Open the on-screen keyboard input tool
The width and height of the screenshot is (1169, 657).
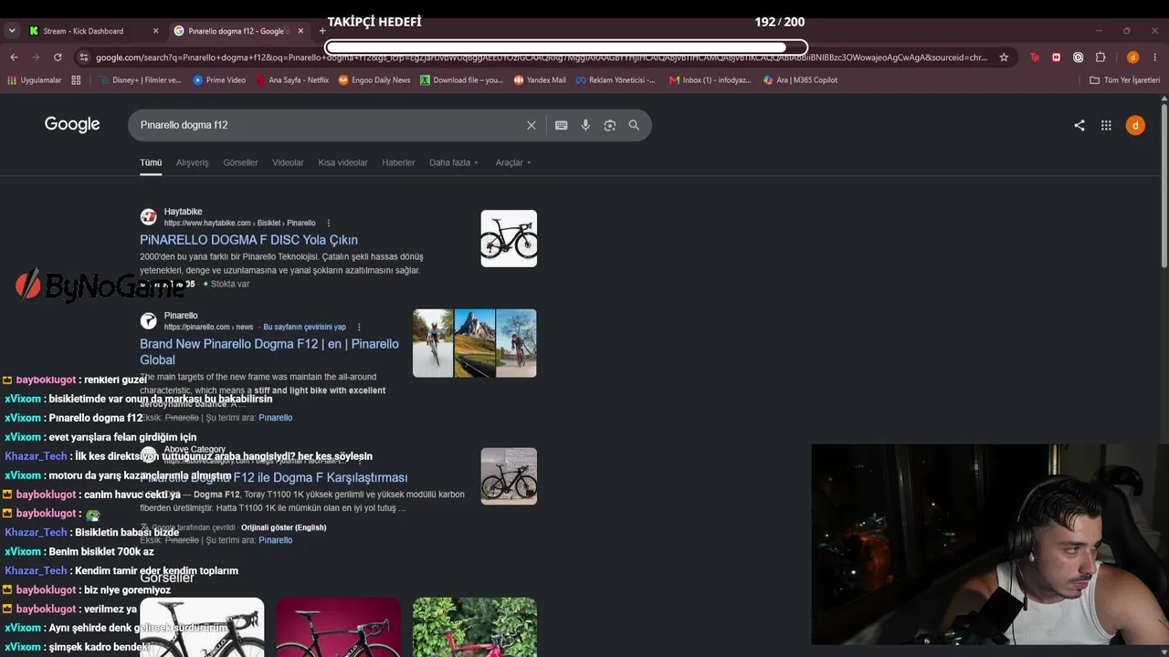tap(562, 125)
